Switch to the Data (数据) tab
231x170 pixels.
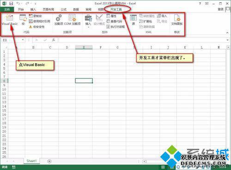[76, 9]
